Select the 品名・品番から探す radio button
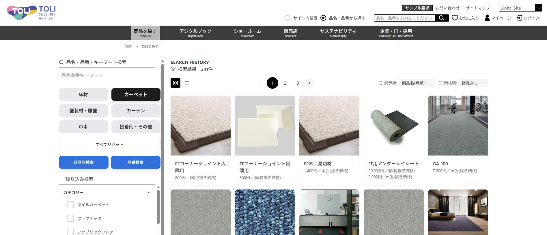The image size is (547, 235). click(324, 18)
